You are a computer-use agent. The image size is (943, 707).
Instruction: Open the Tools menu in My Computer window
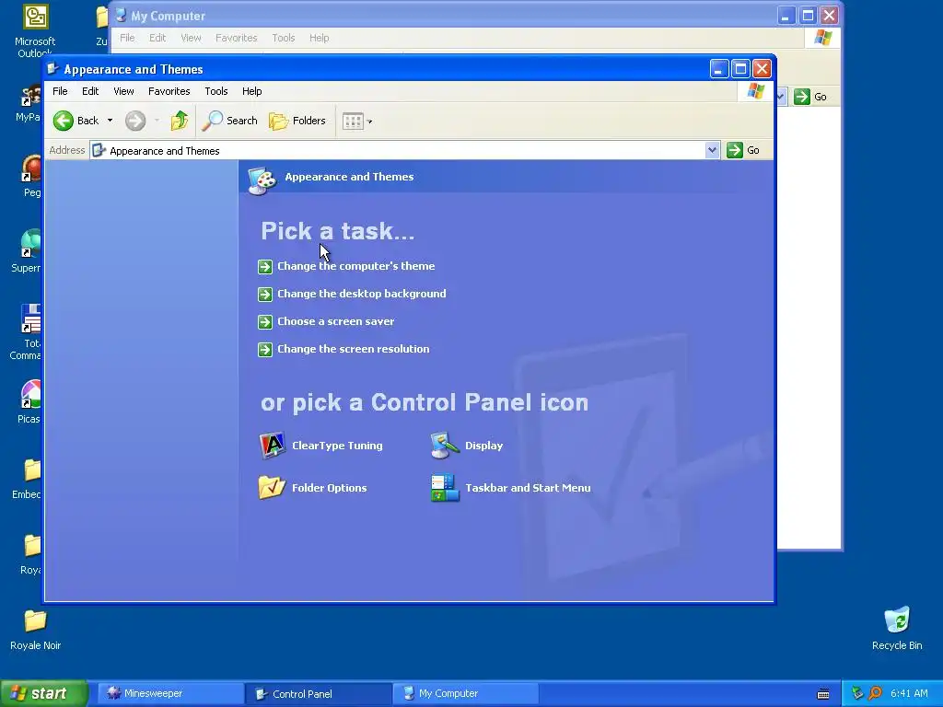[x=284, y=38]
